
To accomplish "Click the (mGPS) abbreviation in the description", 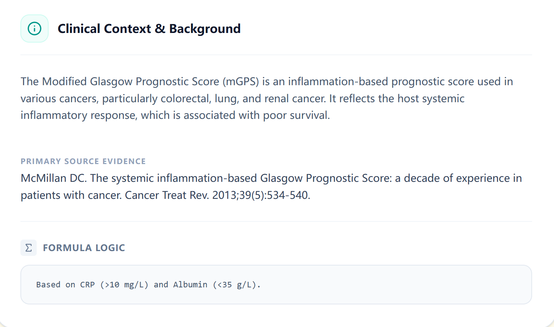I will 241,81.
